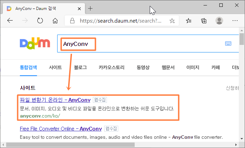The image size is (245, 148).
Task: Click the English Easy tool description text
Action: pos(121,137)
